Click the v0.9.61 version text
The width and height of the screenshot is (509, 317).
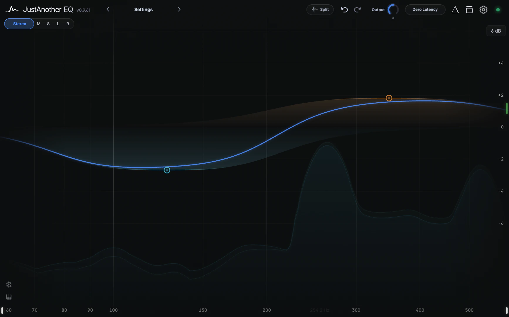coord(83,10)
